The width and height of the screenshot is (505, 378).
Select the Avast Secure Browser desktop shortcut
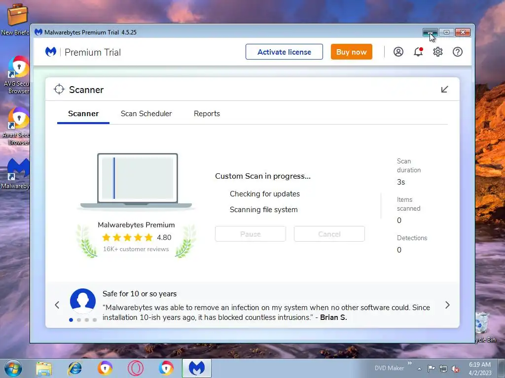click(17, 126)
